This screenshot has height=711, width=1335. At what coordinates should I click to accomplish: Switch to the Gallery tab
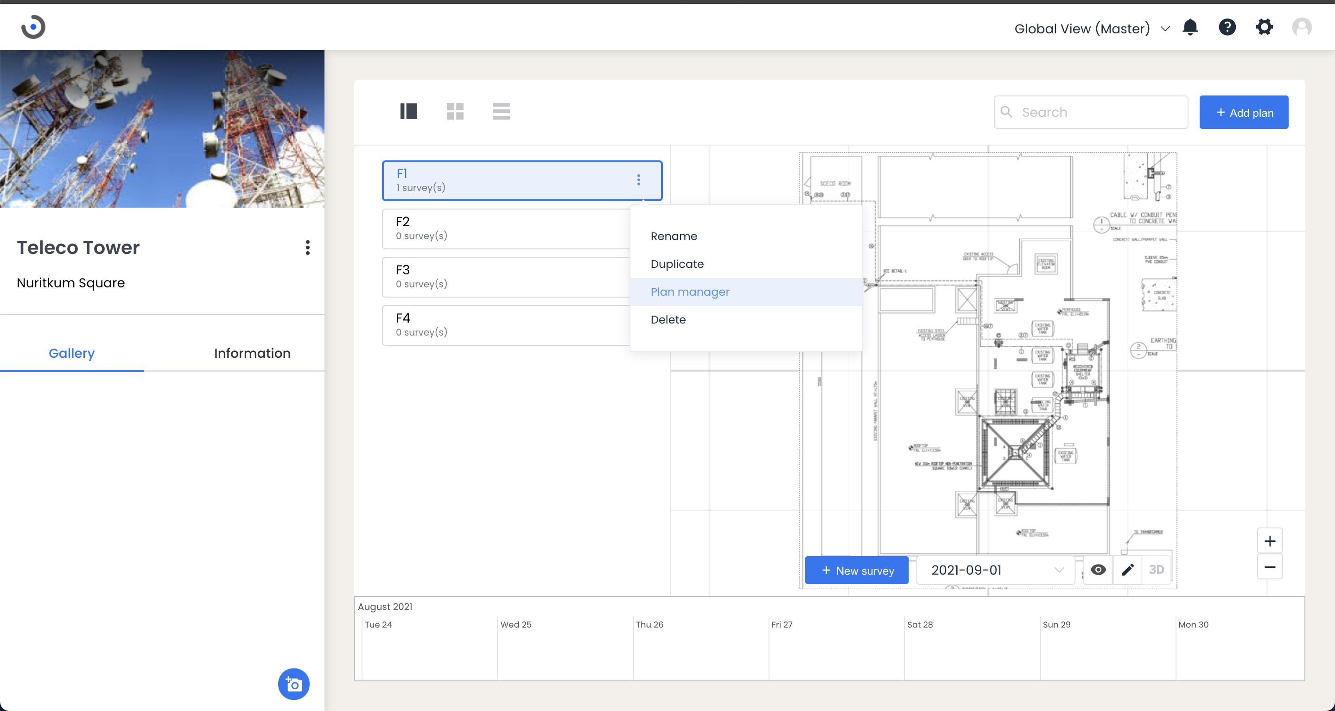[71, 354]
